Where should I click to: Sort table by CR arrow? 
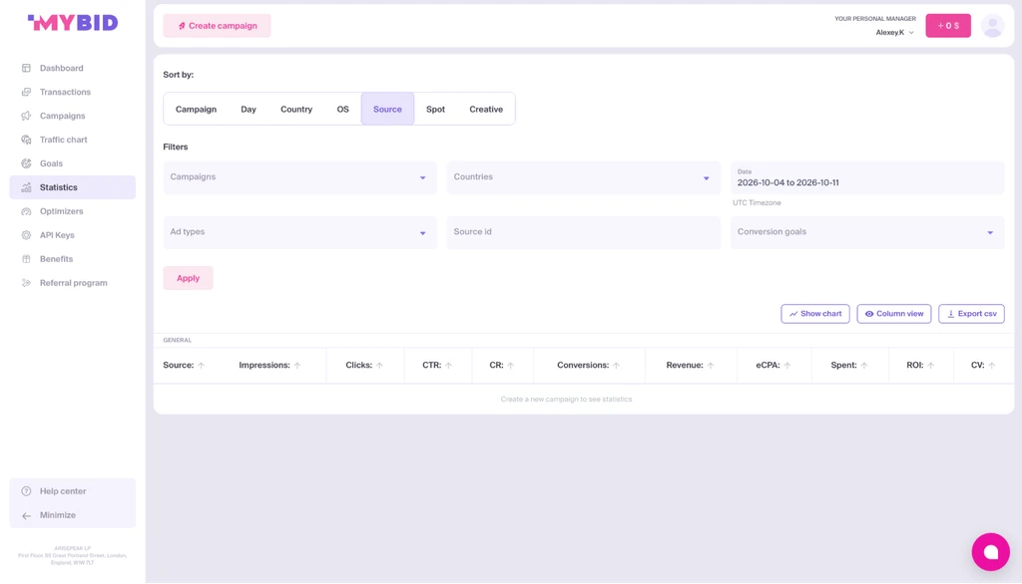pos(510,365)
